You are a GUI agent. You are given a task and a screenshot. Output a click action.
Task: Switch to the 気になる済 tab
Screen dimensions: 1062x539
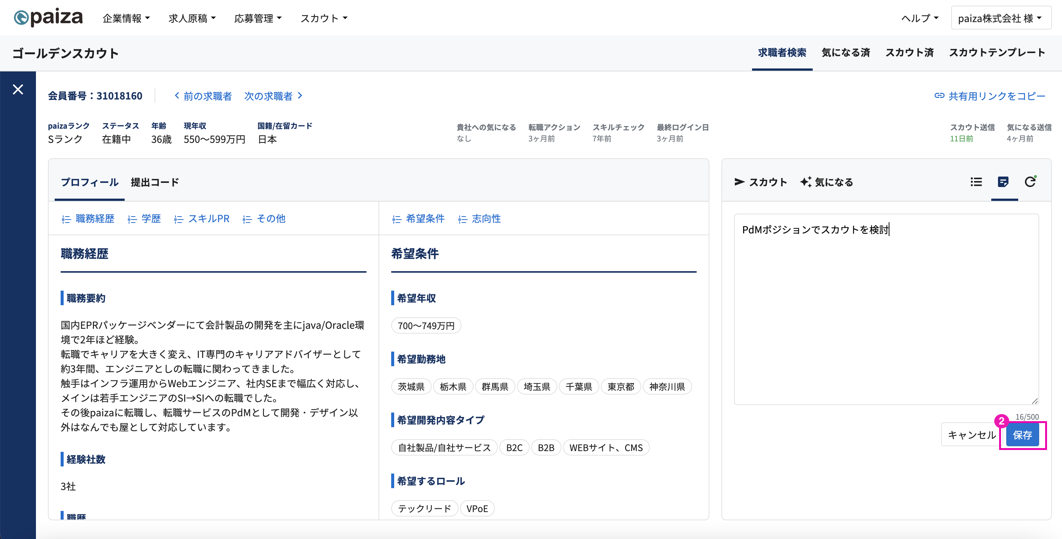tap(846, 53)
